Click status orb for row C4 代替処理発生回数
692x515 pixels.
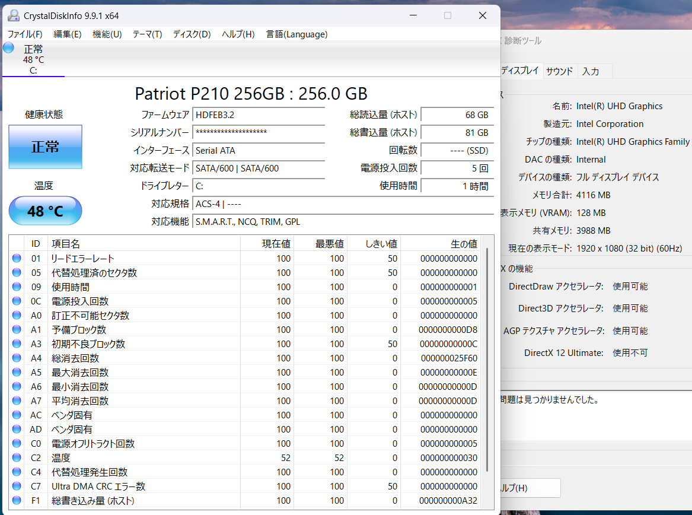tap(17, 472)
